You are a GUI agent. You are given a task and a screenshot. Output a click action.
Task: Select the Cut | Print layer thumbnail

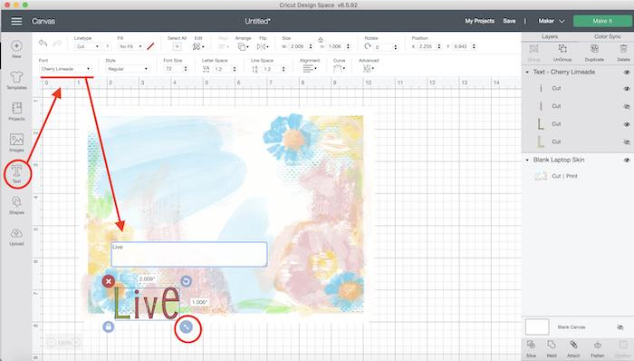pyautogui.click(x=541, y=176)
